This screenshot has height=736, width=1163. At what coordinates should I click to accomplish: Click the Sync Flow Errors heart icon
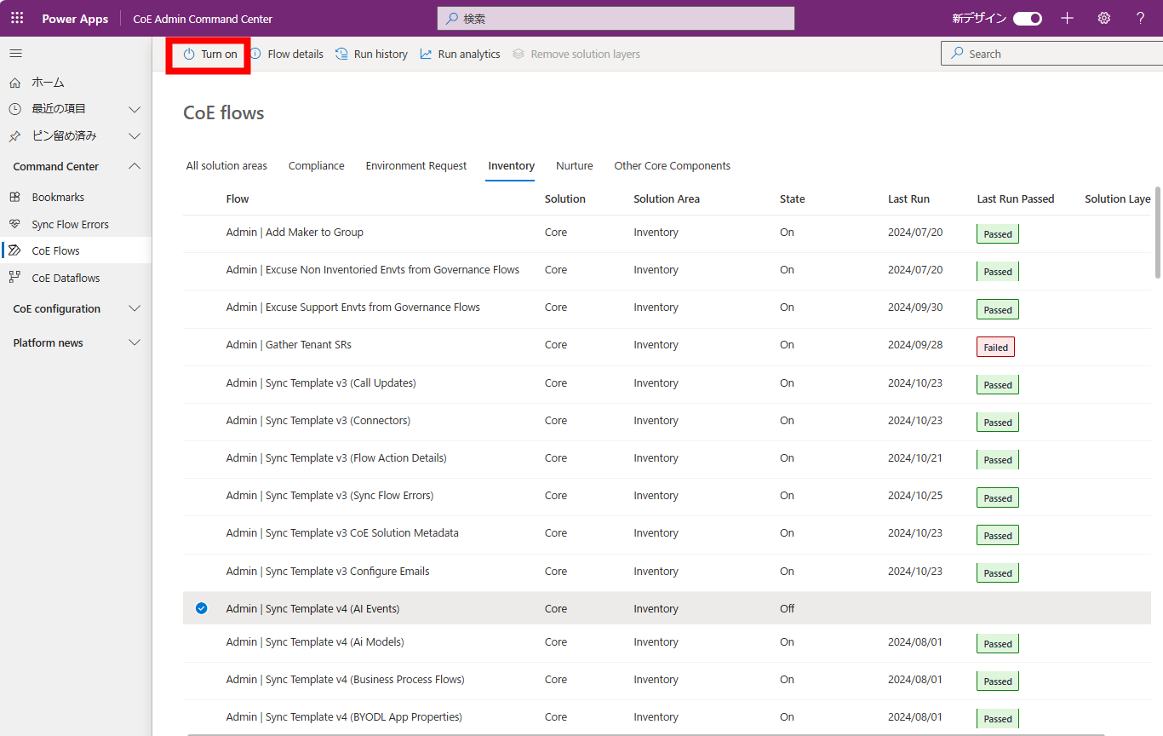(x=14, y=225)
